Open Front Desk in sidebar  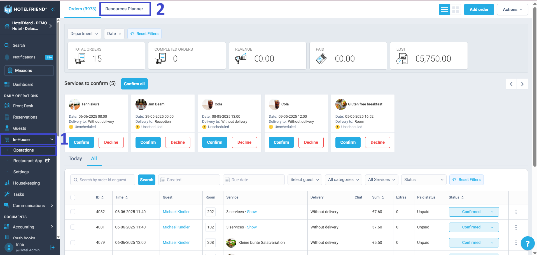[x=23, y=106]
